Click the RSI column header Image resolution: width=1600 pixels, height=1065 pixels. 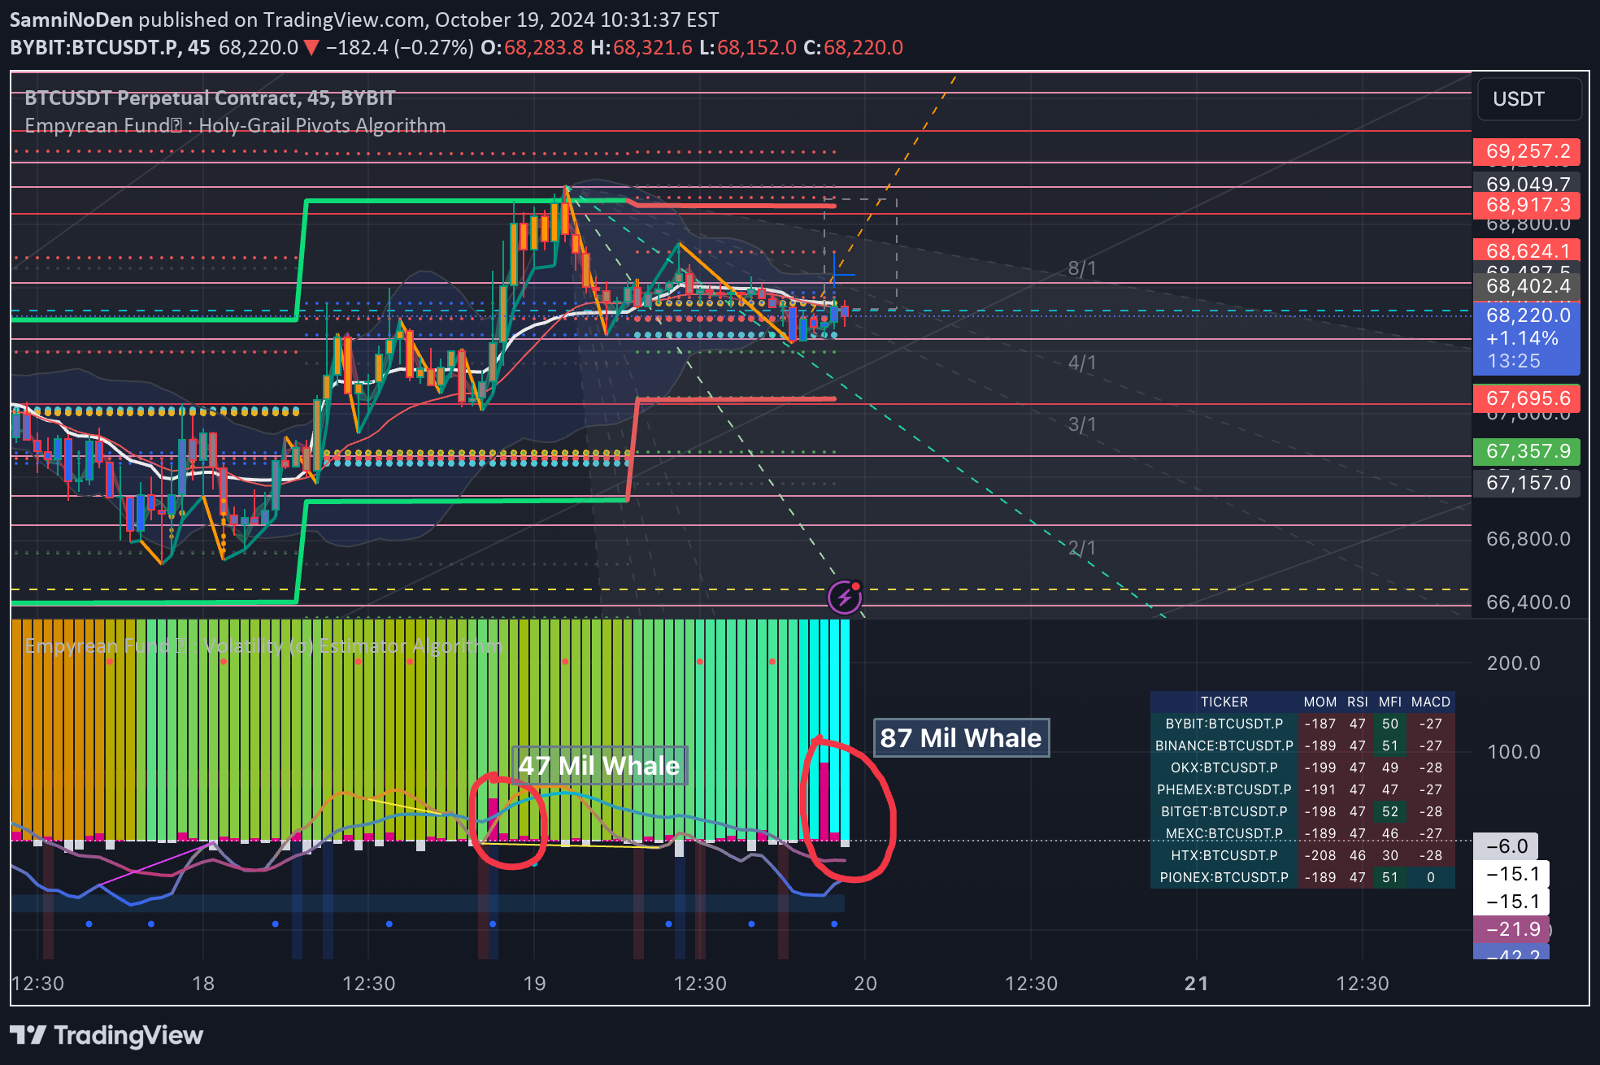point(1357,702)
